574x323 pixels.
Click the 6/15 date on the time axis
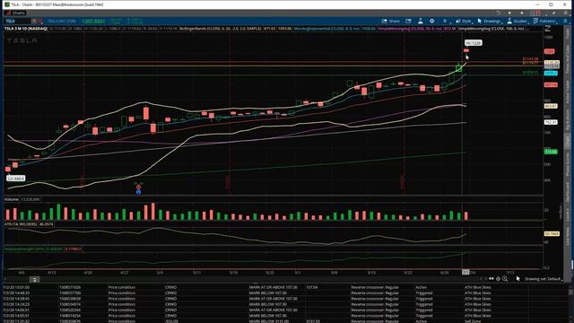pos(371,273)
